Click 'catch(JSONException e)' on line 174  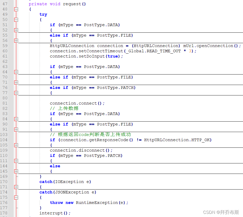pos(68,192)
